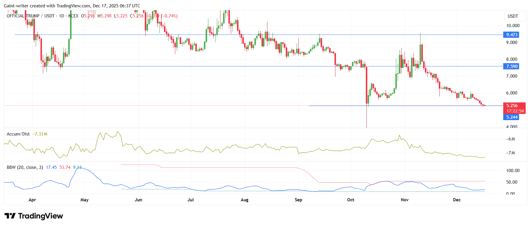Click the TradingView logo at bottom left
This screenshot has height=227, width=531.
pos(34,216)
